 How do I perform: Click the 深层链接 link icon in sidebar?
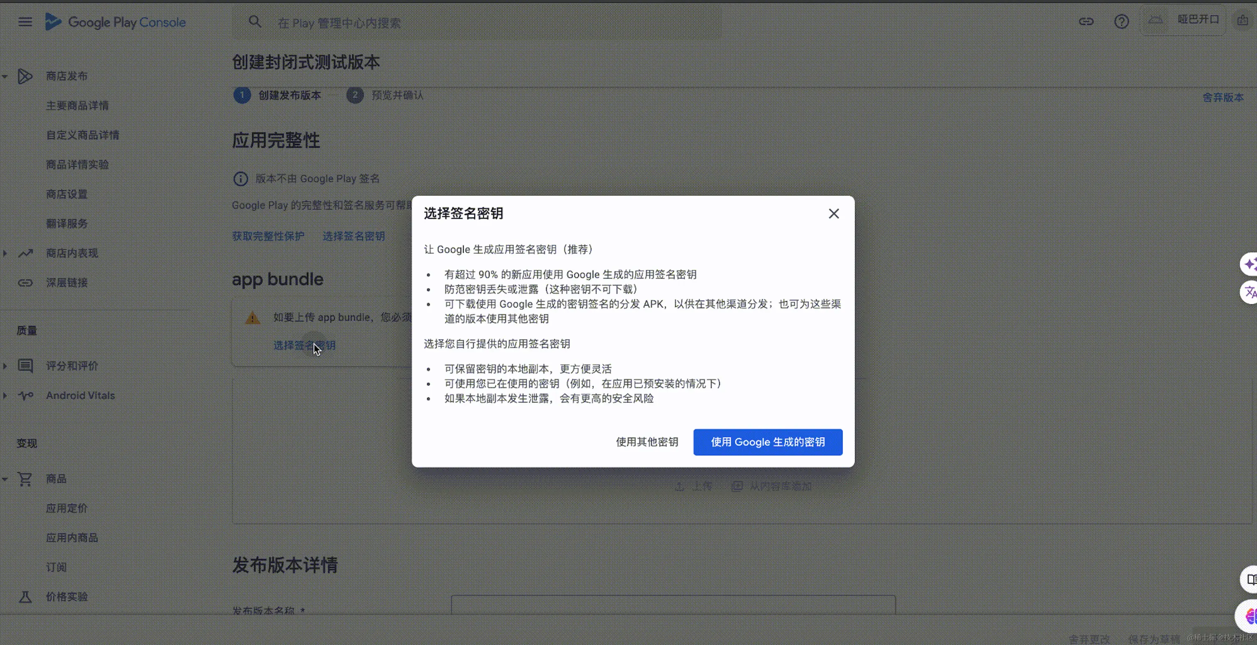(x=25, y=283)
